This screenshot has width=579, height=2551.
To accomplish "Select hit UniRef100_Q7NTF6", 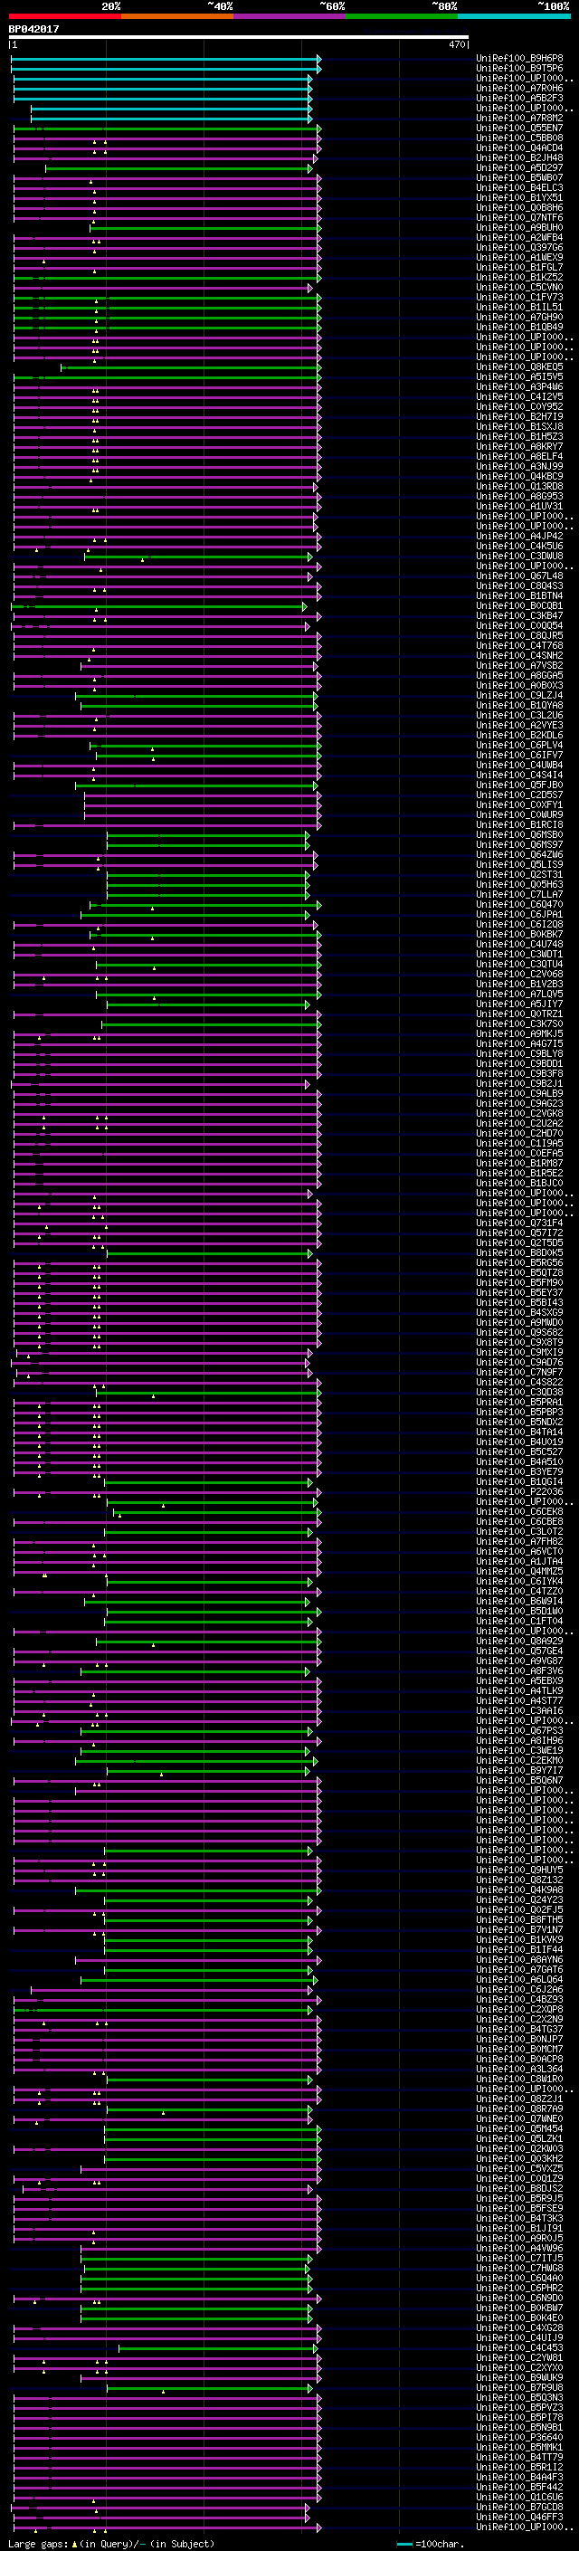I will point(519,217).
